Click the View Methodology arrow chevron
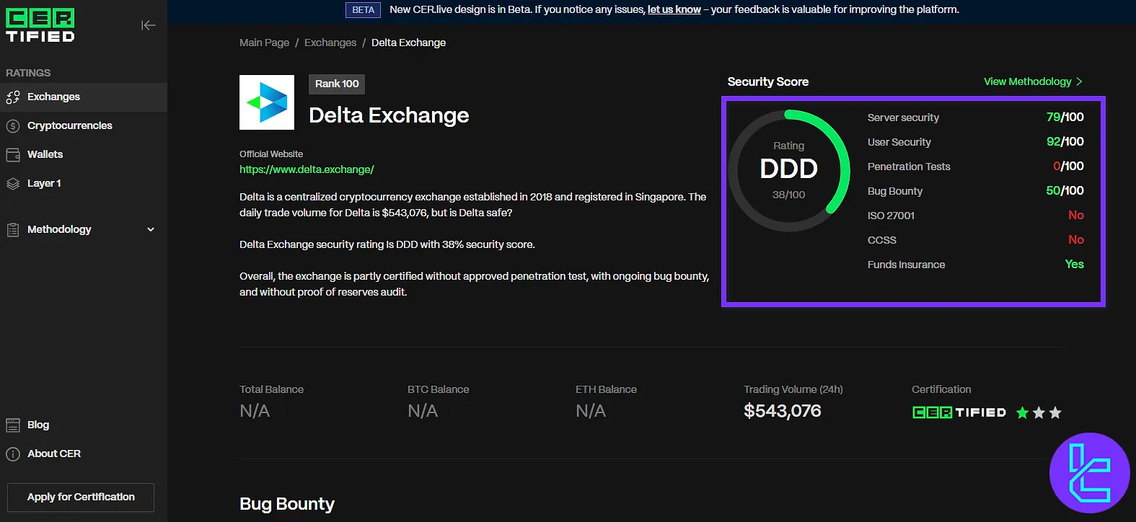1136x522 pixels. [x=1079, y=81]
